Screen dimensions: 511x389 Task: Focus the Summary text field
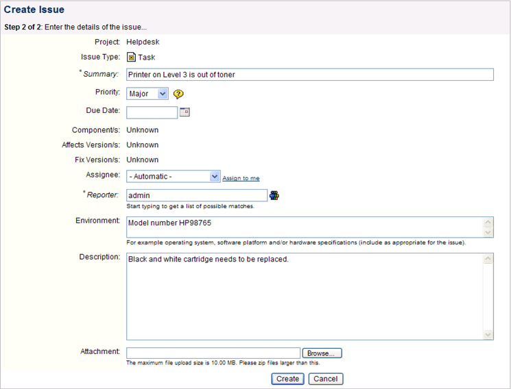tap(310, 75)
